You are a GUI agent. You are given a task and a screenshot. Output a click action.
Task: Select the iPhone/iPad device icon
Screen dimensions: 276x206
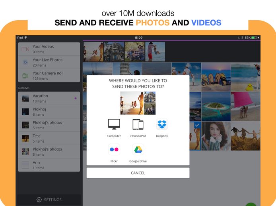click(138, 124)
